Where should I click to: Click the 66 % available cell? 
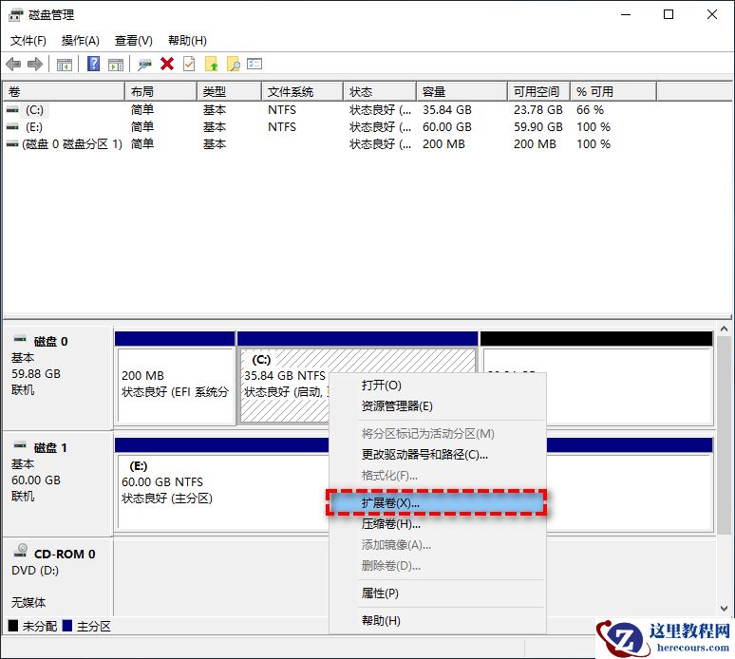point(590,110)
